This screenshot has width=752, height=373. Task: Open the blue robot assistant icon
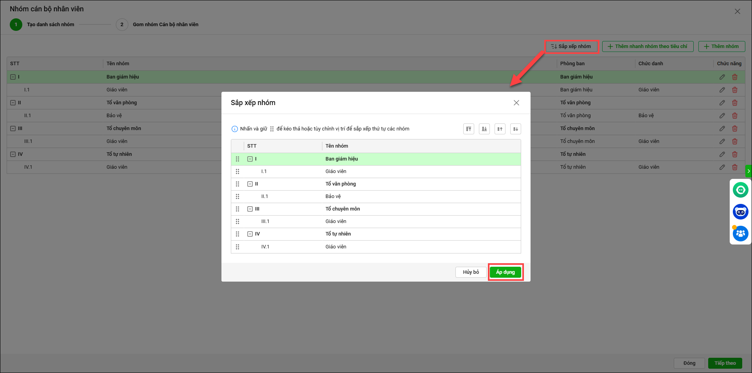[x=740, y=212]
